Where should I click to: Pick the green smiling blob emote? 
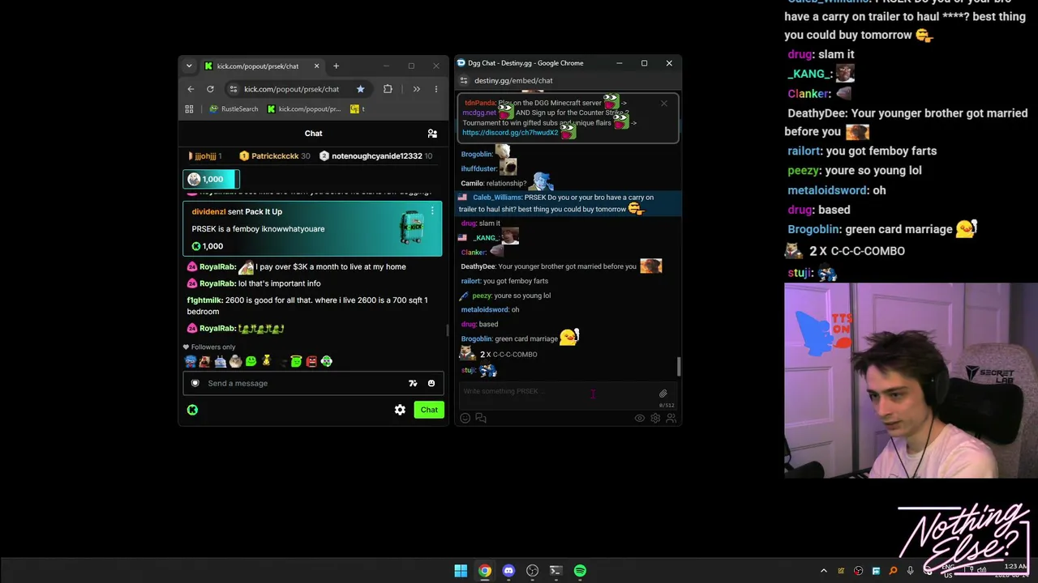point(251,361)
